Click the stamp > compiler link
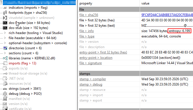The width and height of the screenshot is (193, 110). pyautogui.click(x=93, y=79)
